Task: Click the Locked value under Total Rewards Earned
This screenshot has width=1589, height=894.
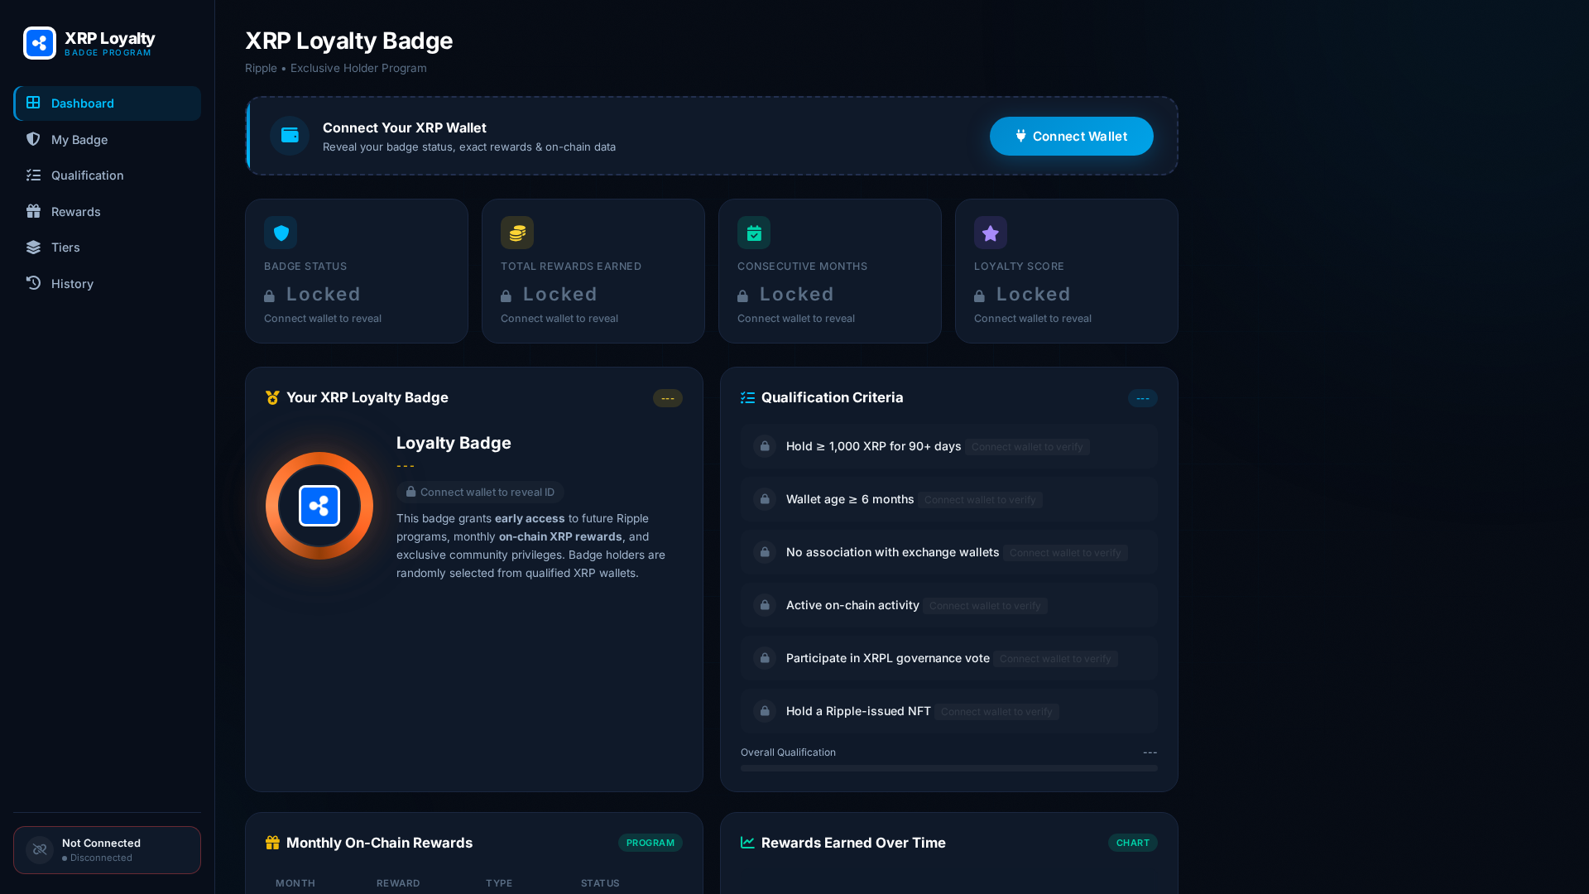Action: pos(550,294)
